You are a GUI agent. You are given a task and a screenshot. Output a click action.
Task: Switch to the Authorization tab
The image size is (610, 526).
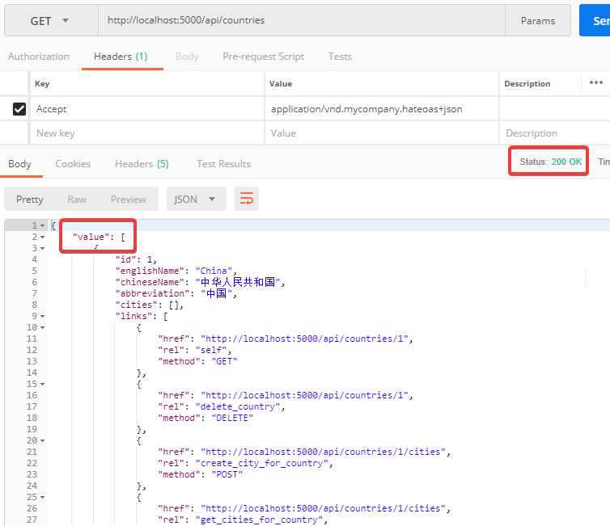(x=39, y=57)
